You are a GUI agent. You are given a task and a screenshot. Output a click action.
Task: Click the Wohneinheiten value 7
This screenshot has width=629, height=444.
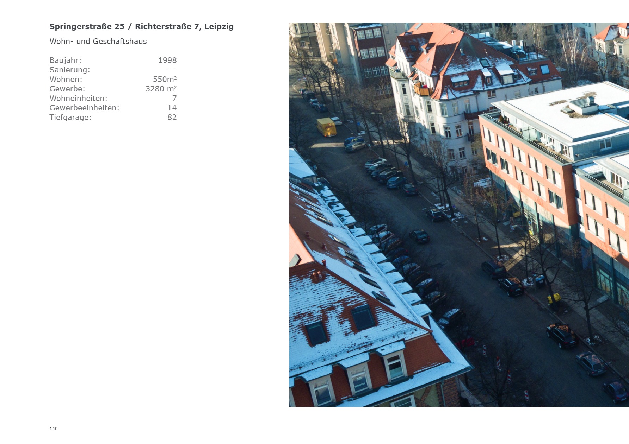[x=174, y=99]
